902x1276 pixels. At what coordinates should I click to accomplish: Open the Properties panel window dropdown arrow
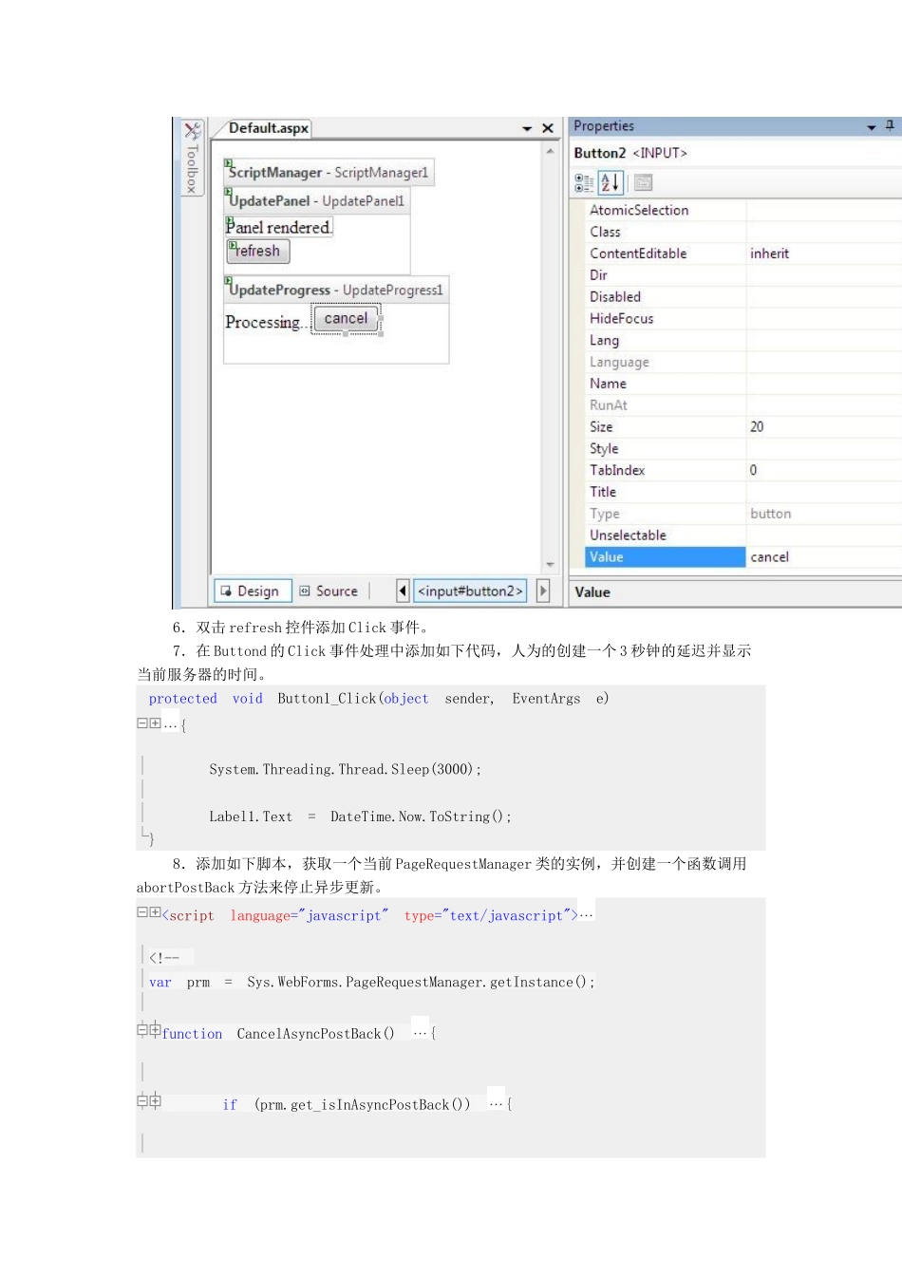coord(871,126)
